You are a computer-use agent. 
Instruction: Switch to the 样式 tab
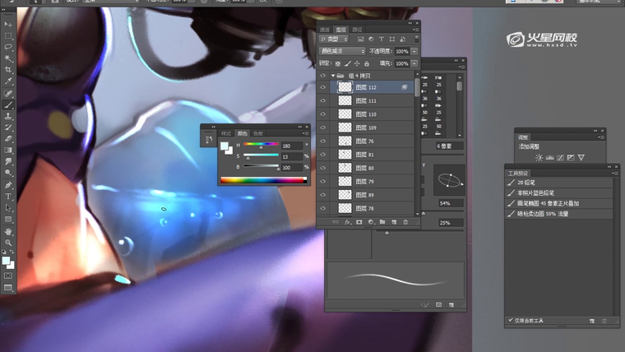click(x=225, y=132)
